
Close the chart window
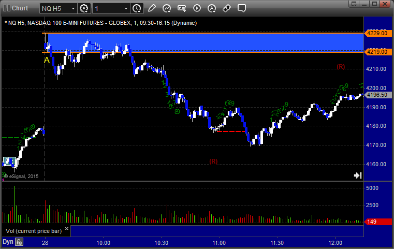(x=385, y=4)
